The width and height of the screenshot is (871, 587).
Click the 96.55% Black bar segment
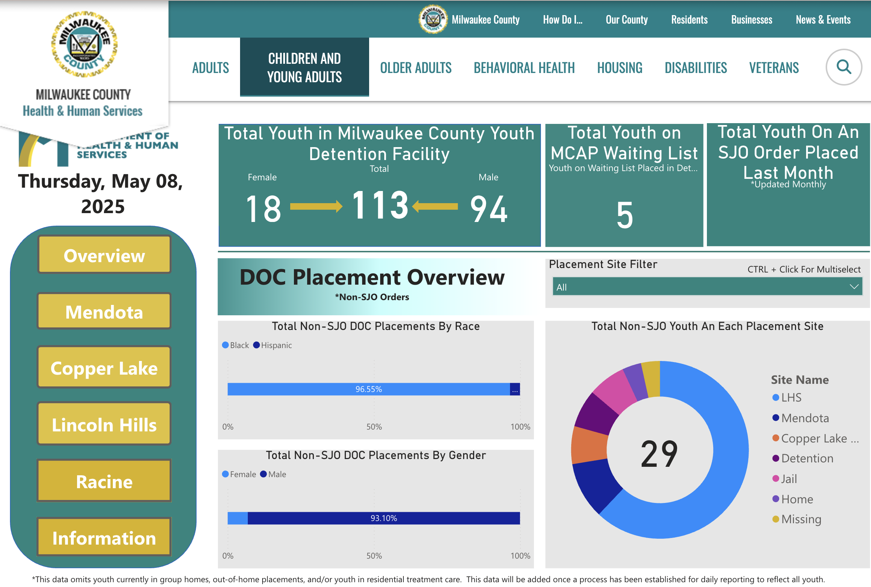click(x=369, y=389)
